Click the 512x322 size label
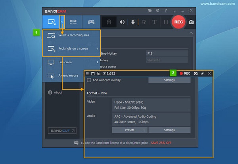Screen dimensions: 238x164 [x=109, y=74]
